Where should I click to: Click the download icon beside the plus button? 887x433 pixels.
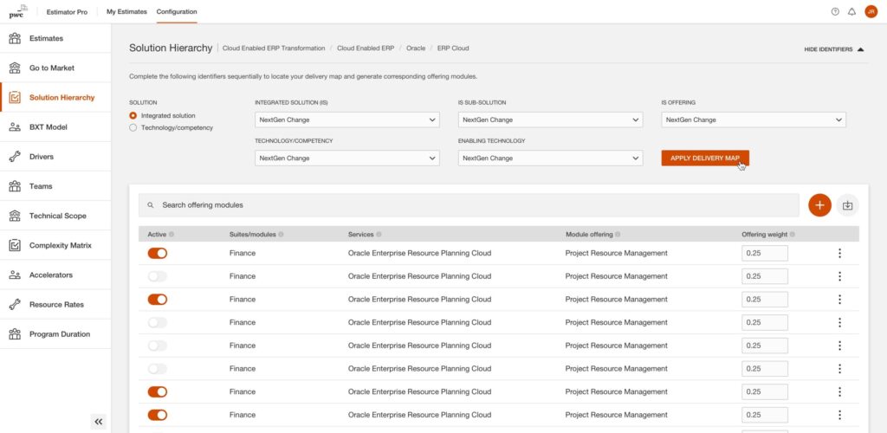(x=847, y=205)
